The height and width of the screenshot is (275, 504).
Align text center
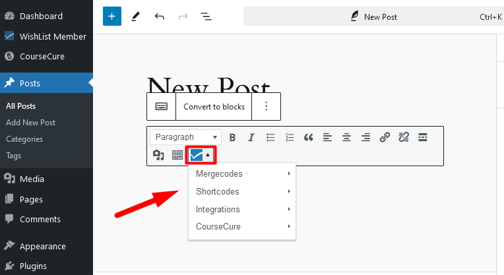pos(346,137)
